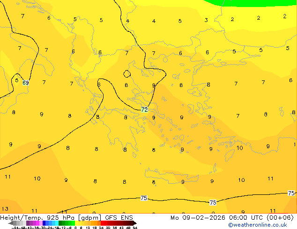This screenshot has width=297, height=229.
Task: Pick the bright red swatch at legend value 24
Action: (102, 223)
